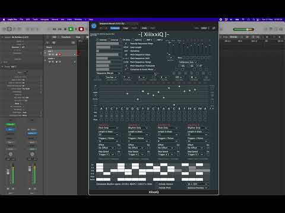Screen dimensions: 285x213
Task: Toggle the ARP 1 checkbox
Action: (x=145, y=40)
